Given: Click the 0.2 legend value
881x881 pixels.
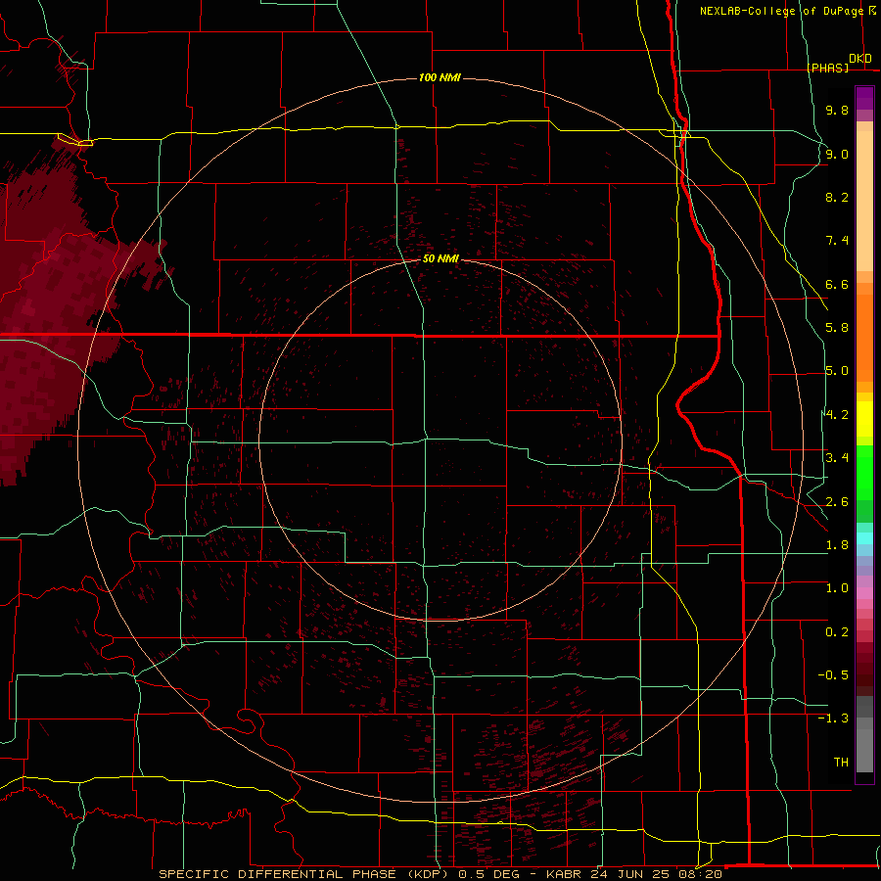Looking at the screenshot, I should point(837,632).
